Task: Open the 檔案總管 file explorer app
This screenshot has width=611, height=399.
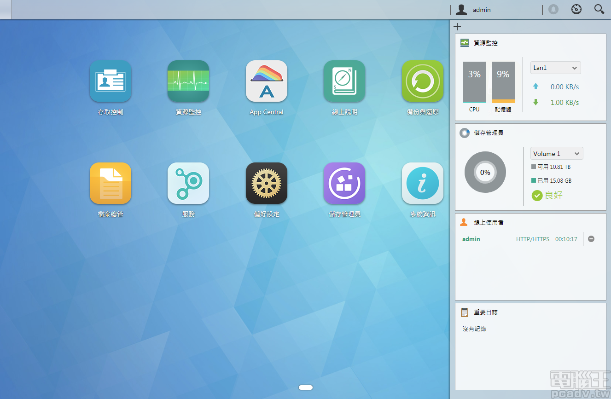Action: (111, 183)
